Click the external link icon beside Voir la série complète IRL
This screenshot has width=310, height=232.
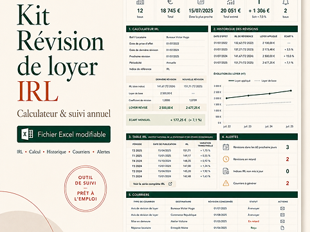[170, 184]
